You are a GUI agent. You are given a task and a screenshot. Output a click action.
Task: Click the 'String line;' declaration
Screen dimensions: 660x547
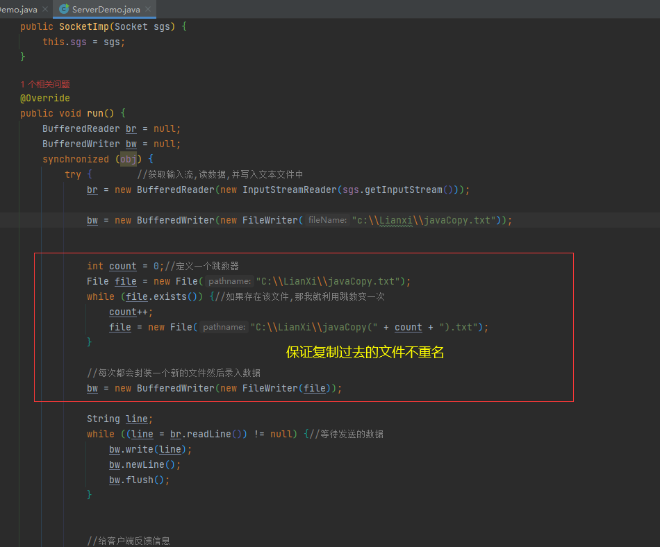coord(120,419)
